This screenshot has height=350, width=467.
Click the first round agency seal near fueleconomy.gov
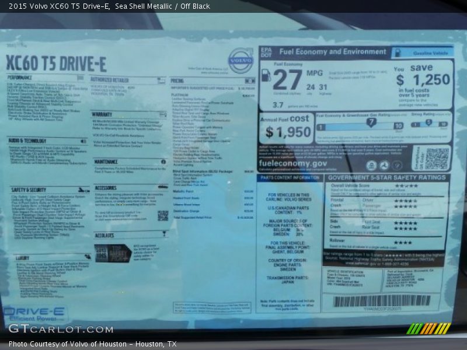pos(371,165)
